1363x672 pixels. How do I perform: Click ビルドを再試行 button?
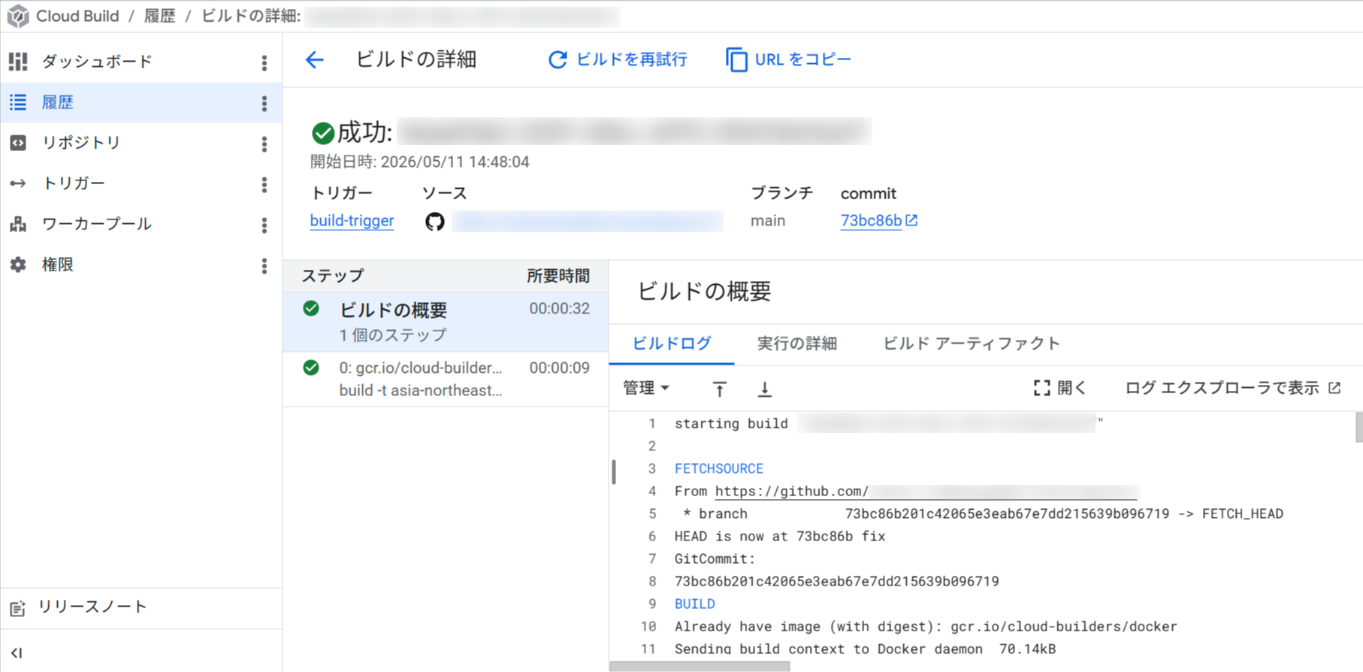pyautogui.click(x=618, y=59)
